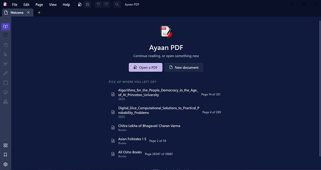Open Asian Folktales 1 S recent file
Image resolution: width=321 pixels, height=170 pixels.
click(166, 141)
